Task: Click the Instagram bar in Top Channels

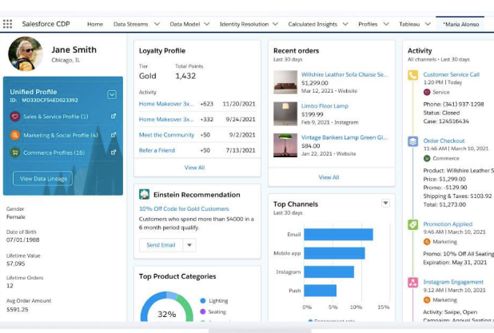Action: (x=329, y=272)
